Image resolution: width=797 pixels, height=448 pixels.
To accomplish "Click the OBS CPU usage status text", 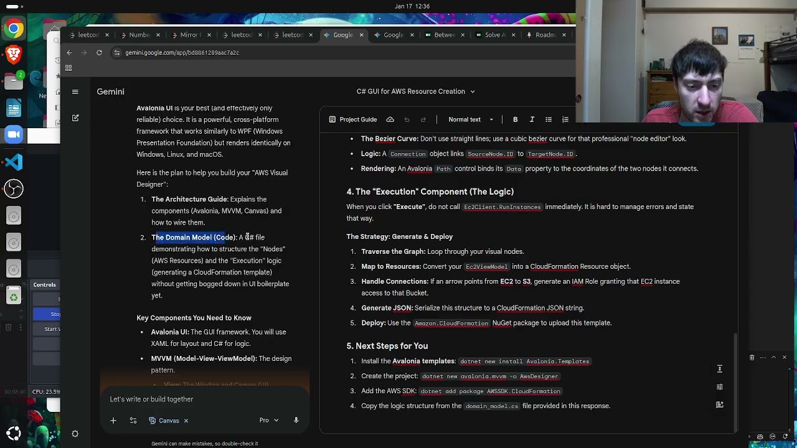I will pyautogui.click(x=46, y=392).
